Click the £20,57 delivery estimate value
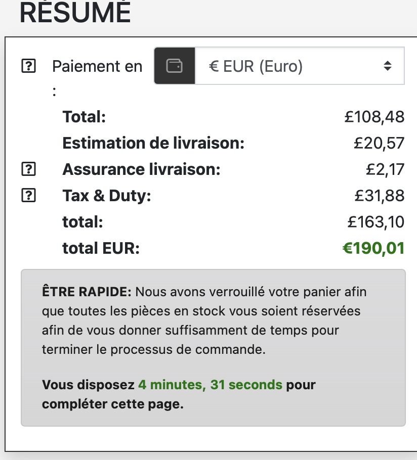The image size is (417, 460). point(379,144)
